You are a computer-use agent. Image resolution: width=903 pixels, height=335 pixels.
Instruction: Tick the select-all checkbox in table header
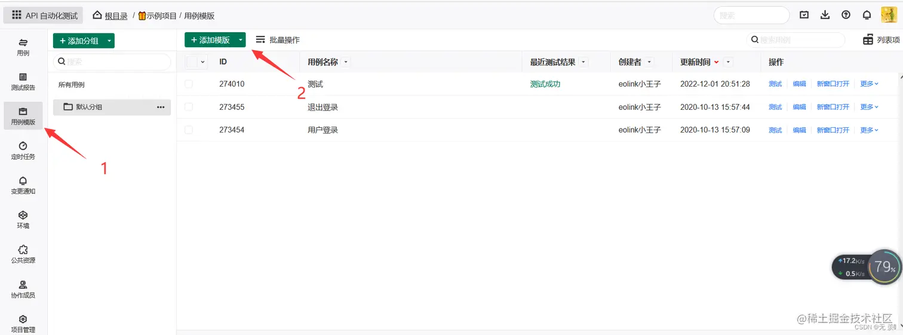(x=192, y=62)
